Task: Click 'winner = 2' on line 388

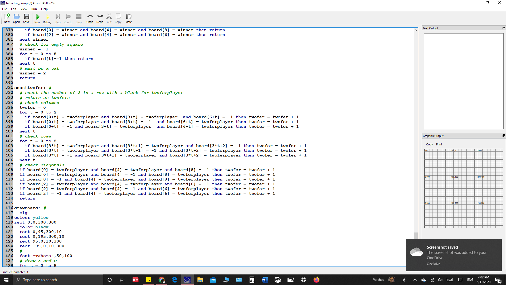Action: coord(33,73)
